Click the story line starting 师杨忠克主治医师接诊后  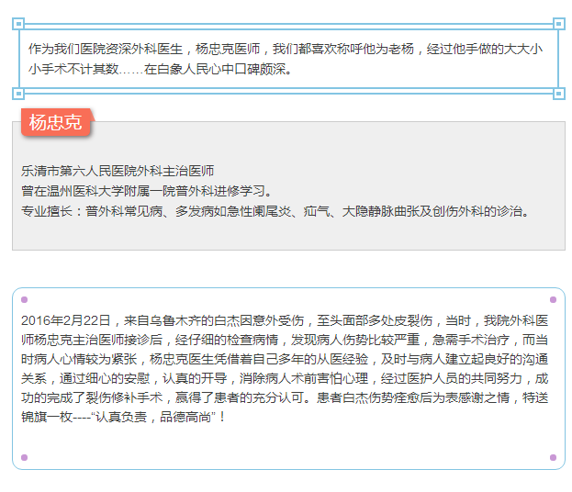click(285, 340)
